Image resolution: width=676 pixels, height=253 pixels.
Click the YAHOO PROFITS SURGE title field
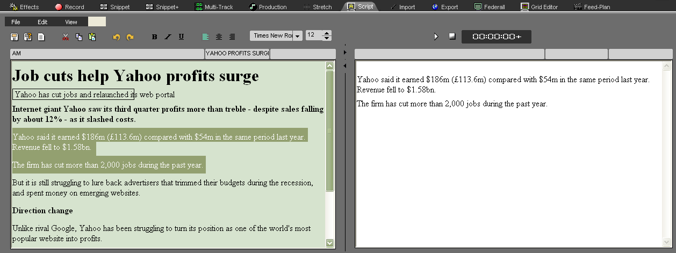[237, 54]
